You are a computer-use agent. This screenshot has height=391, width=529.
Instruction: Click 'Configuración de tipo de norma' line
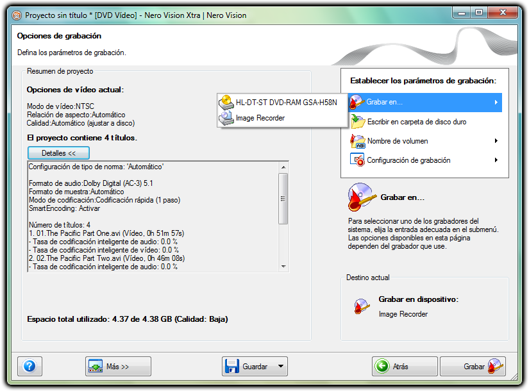point(96,167)
